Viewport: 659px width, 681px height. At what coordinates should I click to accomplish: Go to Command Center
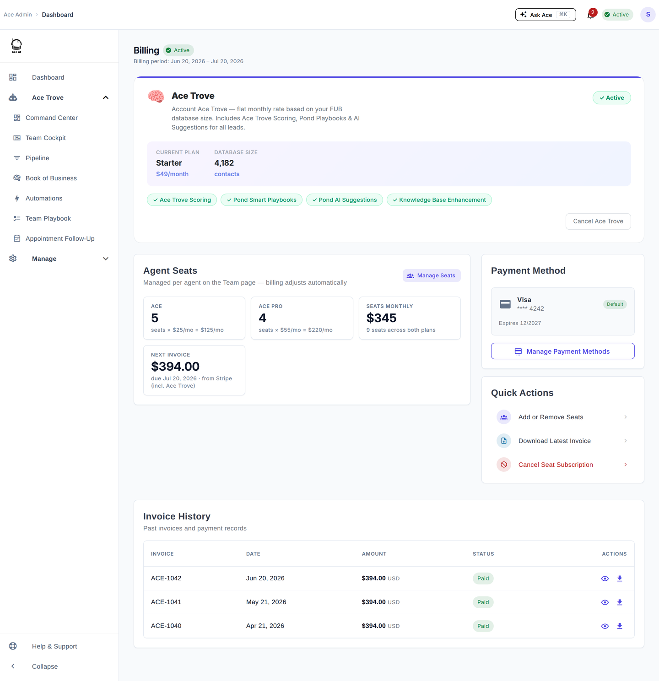[x=52, y=118]
